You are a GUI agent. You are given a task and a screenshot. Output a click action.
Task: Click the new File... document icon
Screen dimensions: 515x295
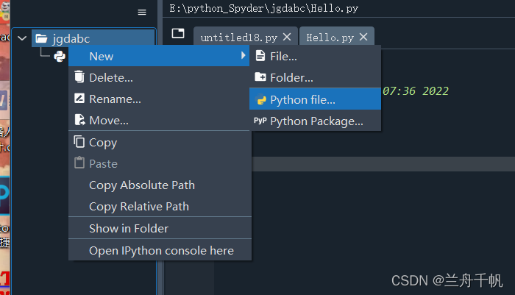260,56
